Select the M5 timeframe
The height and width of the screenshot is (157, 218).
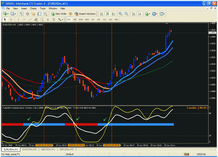(x=75, y=20)
